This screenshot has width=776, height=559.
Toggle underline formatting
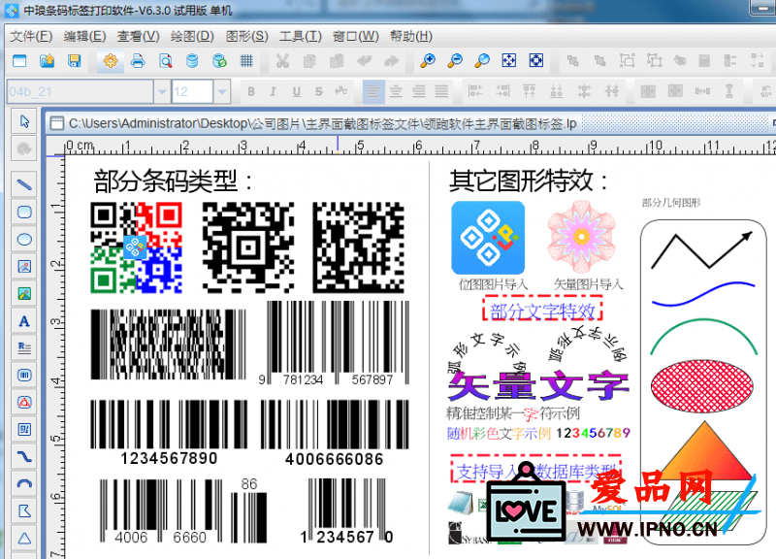(x=297, y=91)
